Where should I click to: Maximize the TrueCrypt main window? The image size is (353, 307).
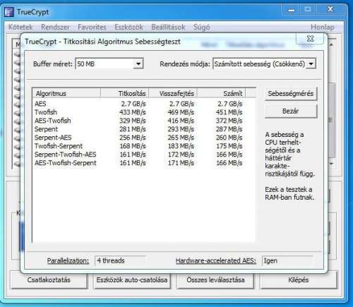click(x=308, y=10)
